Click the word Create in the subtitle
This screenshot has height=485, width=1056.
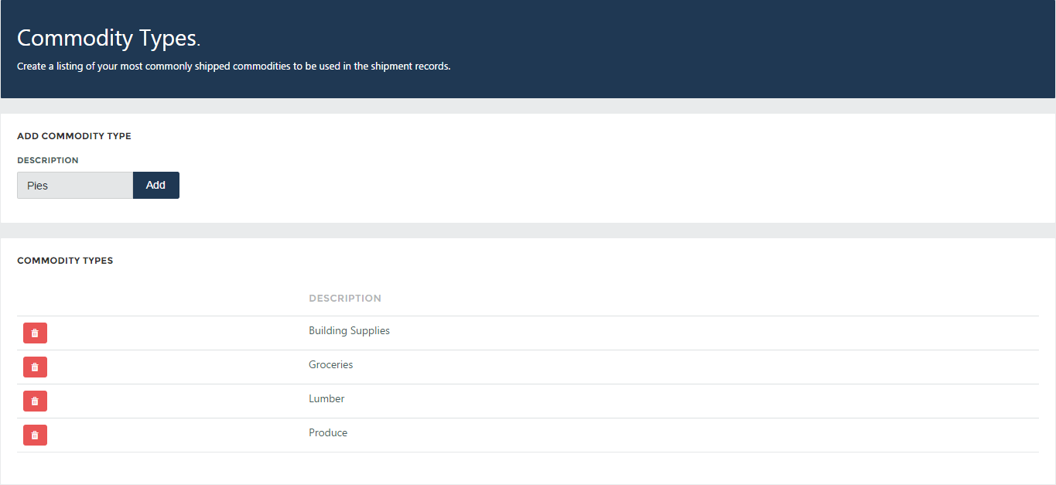[x=32, y=67]
